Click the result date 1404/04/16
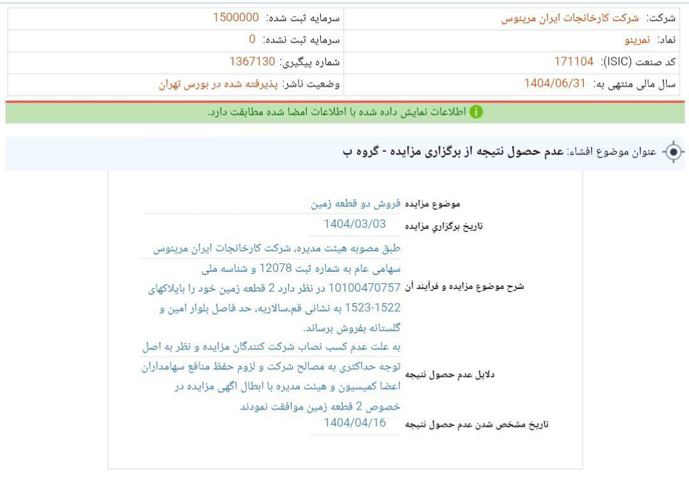This screenshot has height=490, width=689. (355, 423)
